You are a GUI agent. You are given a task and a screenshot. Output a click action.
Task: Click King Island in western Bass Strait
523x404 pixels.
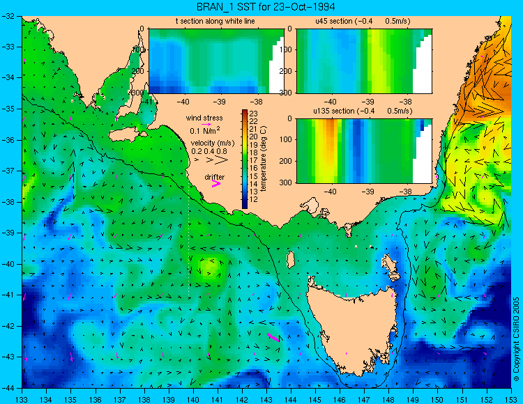tap(291, 260)
